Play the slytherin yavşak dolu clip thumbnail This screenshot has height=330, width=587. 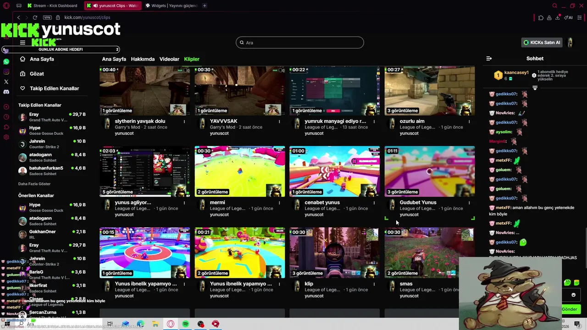click(x=144, y=90)
